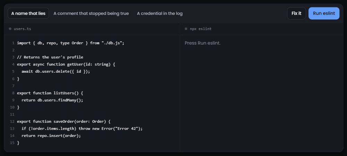Image resolution: width=347 pixels, height=156 pixels.
Task: Click the db.users.delete line
Action: (56, 72)
